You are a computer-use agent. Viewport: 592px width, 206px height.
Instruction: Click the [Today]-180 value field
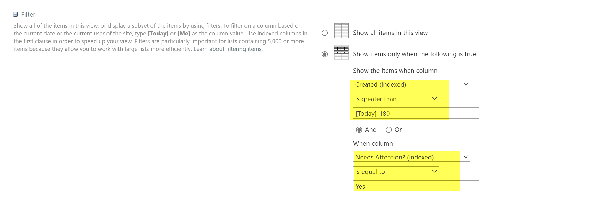pos(416,113)
